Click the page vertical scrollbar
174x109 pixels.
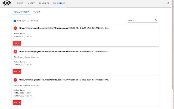point(173,44)
